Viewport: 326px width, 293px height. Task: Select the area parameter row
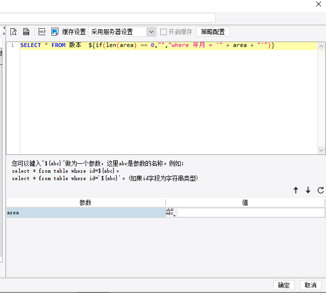tap(86, 213)
